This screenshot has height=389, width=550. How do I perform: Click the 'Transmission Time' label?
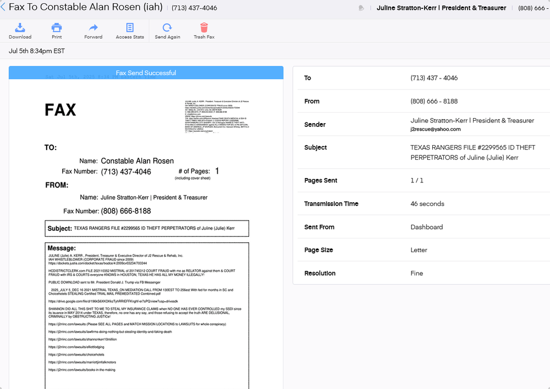(x=331, y=204)
